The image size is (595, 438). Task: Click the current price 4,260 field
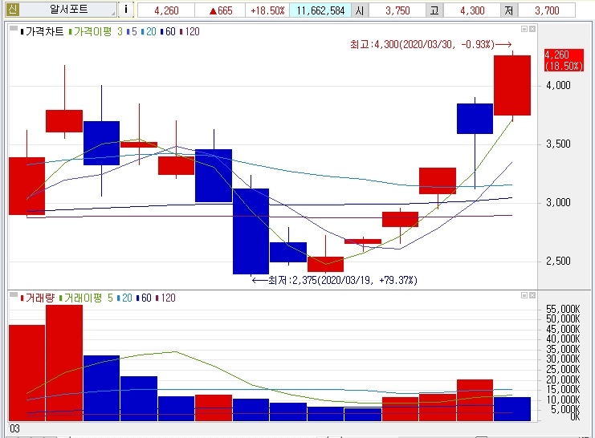(166, 10)
